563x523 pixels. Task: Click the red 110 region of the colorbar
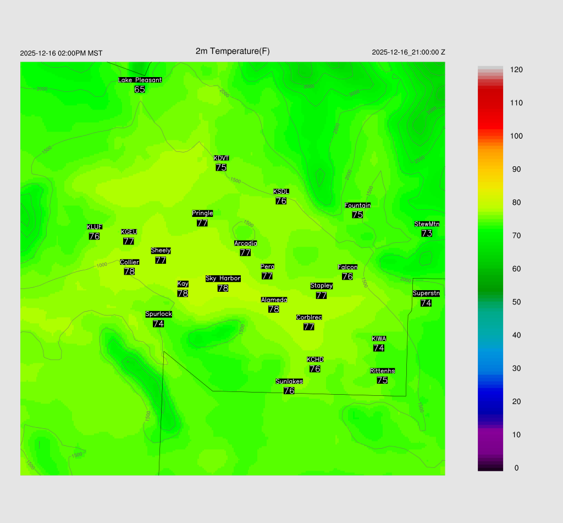point(490,103)
